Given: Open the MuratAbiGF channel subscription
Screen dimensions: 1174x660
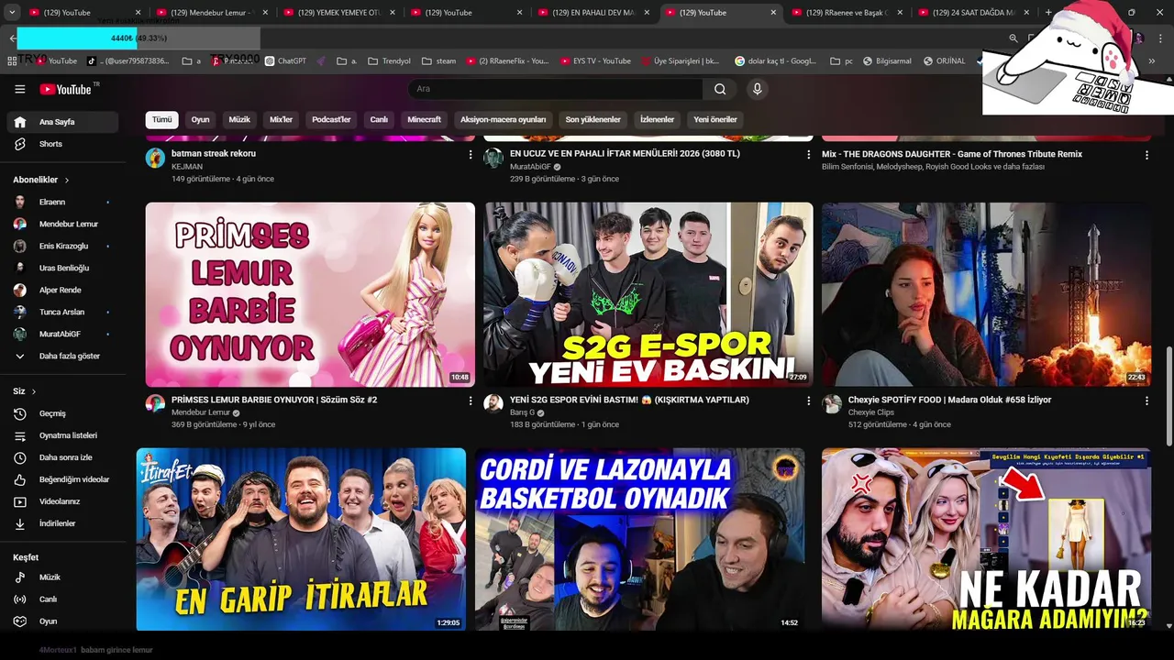Looking at the screenshot, I should [x=62, y=334].
